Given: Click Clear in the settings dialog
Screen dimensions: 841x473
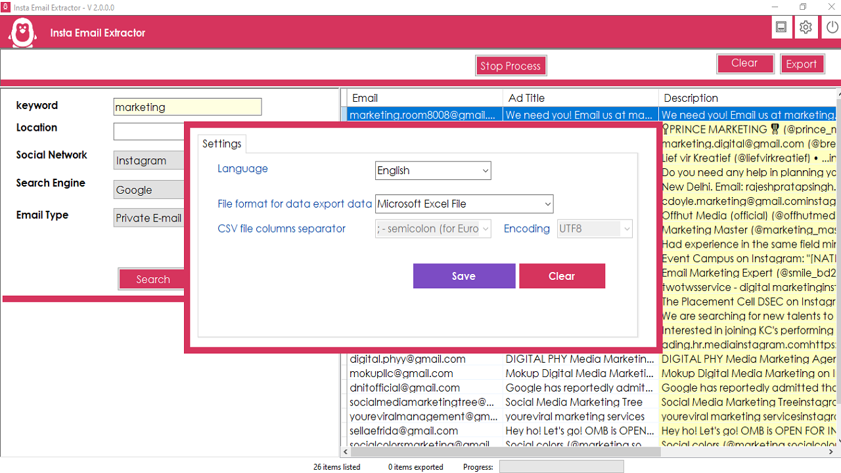Looking at the screenshot, I should (x=562, y=276).
